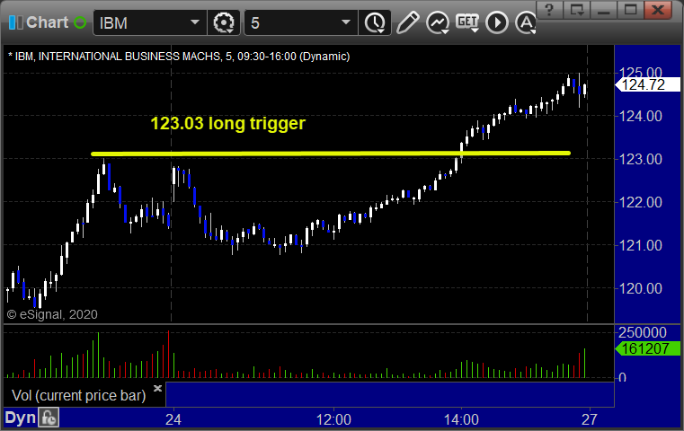Click the 250000 volume axis label
Screen dimensions: 684x431
[643, 332]
